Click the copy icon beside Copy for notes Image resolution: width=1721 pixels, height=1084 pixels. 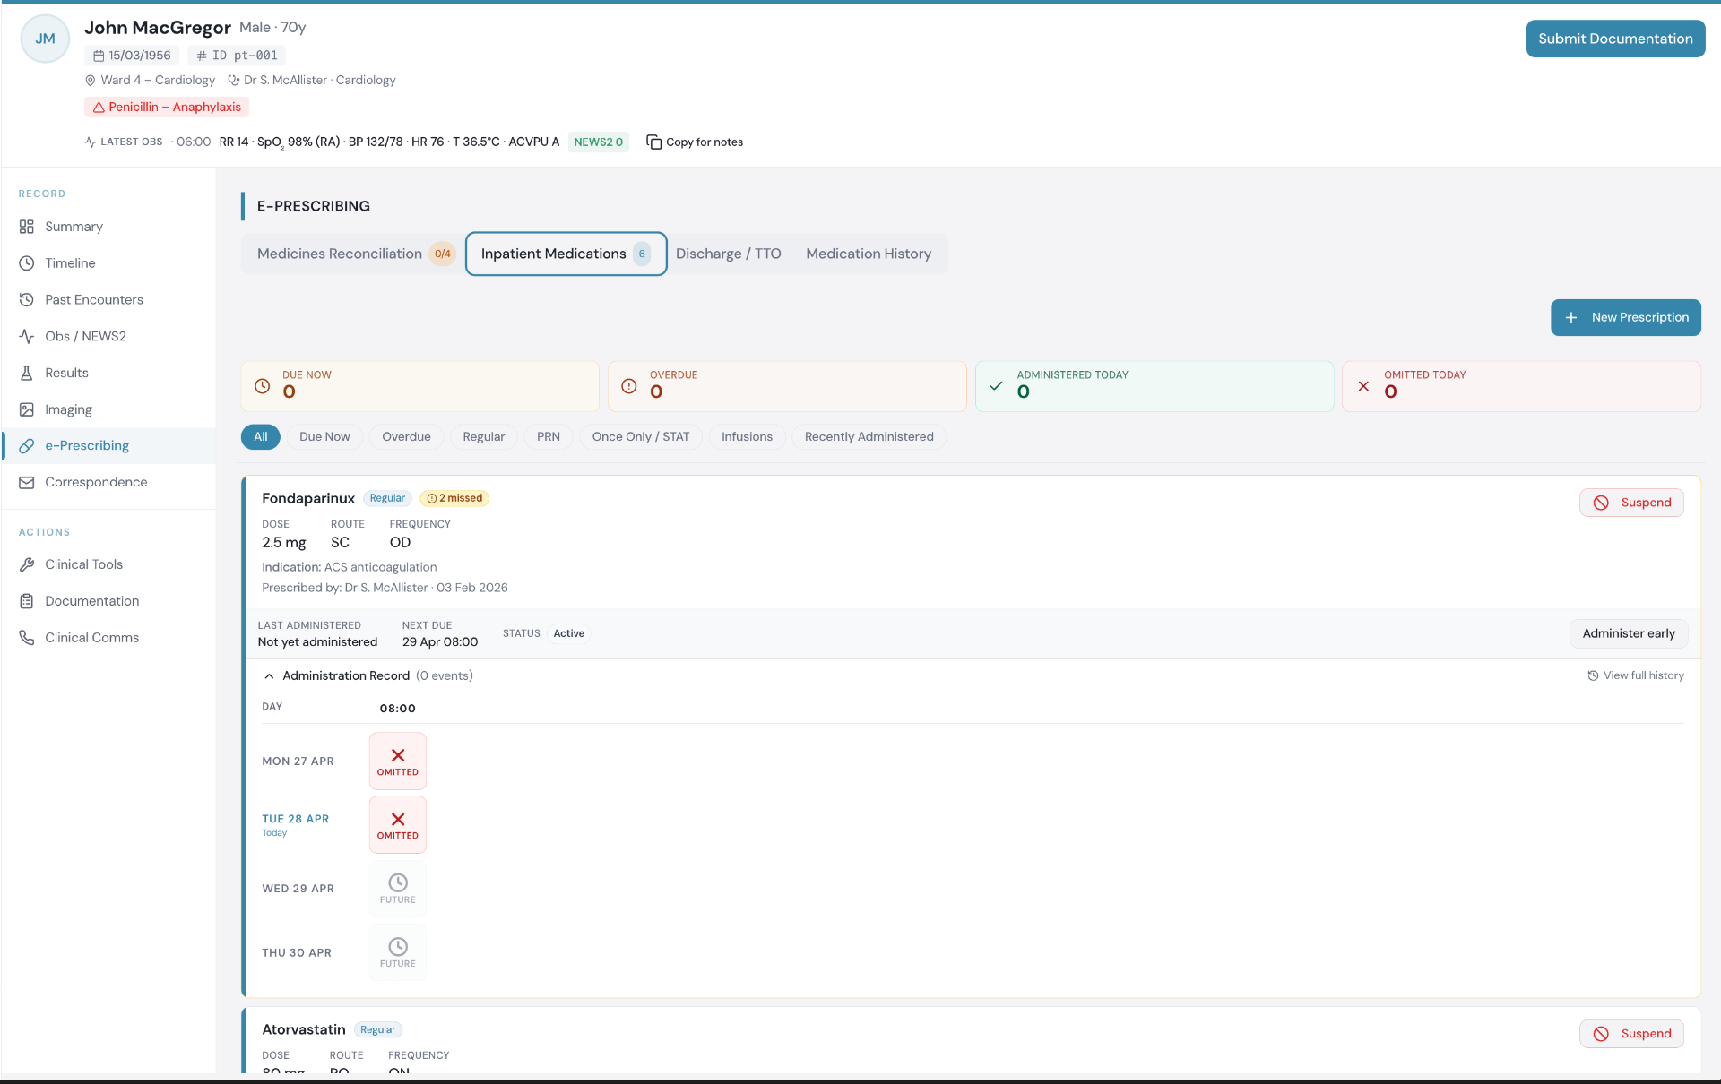[654, 142]
